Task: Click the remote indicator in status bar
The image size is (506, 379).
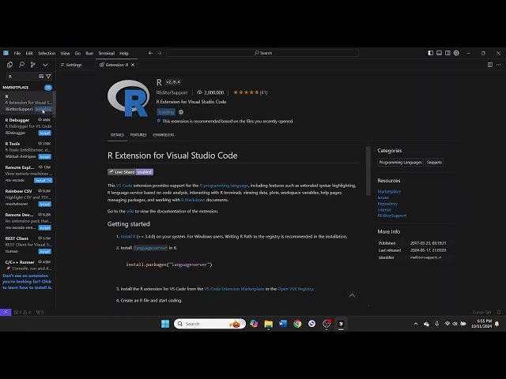Action: click(6, 312)
